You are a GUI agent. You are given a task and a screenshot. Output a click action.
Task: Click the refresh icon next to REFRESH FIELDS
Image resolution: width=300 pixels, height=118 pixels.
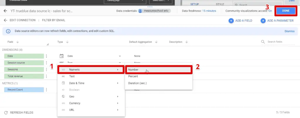(6, 112)
